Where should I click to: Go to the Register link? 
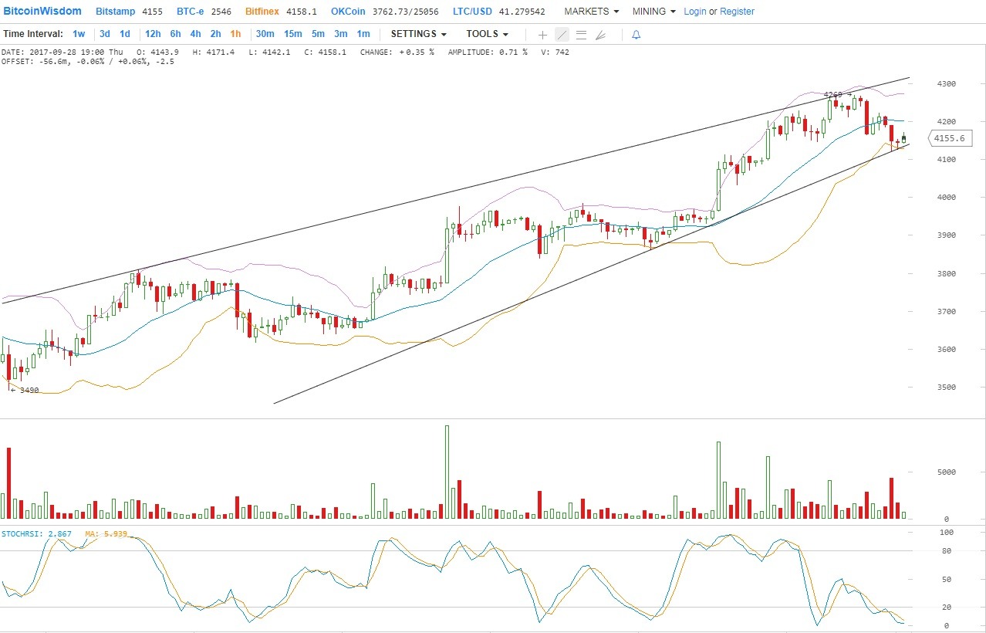(737, 12)
